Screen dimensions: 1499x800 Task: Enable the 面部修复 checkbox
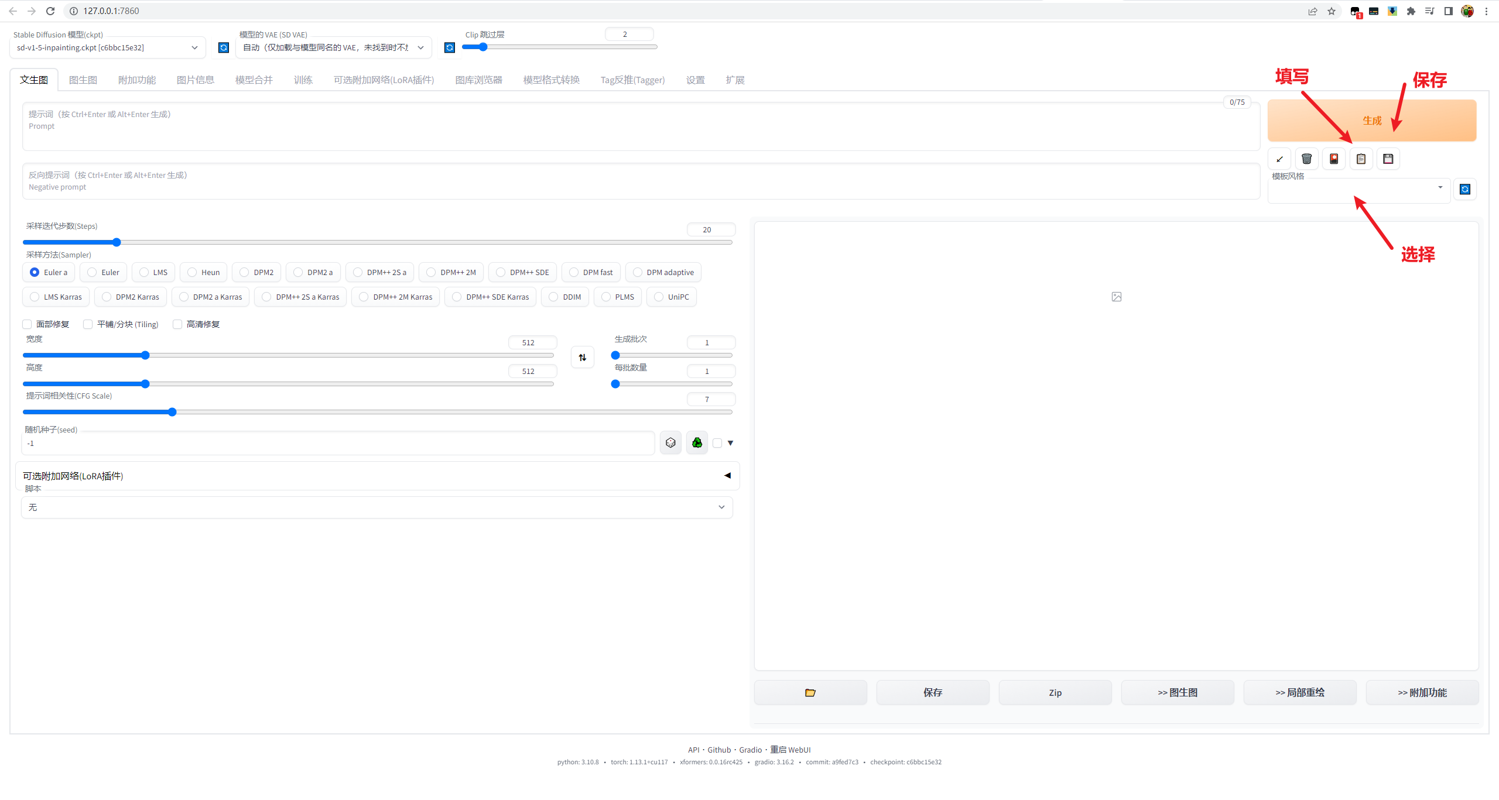click(27, 324)
